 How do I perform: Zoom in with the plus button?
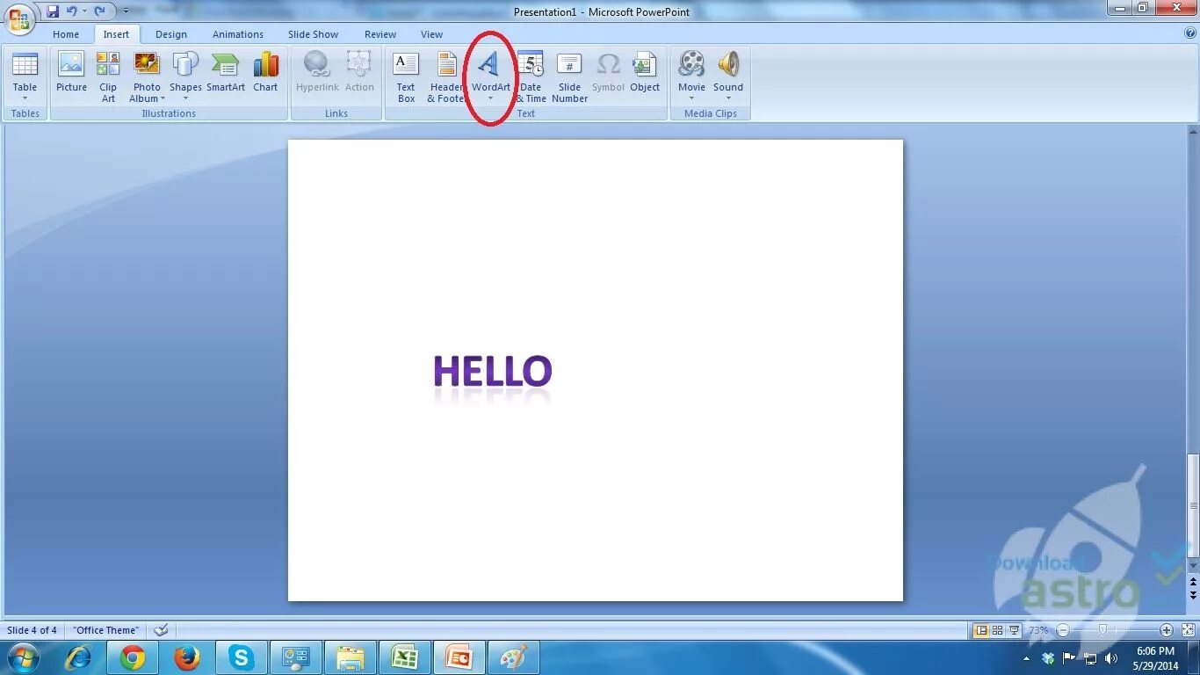[x=1167, y=630]
